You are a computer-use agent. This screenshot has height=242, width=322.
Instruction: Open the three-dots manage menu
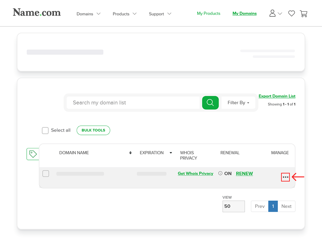coord(285,177)
